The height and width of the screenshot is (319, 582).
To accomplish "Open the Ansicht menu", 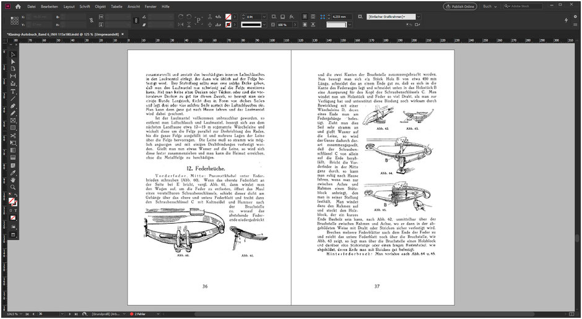I will tap(134, 7).
